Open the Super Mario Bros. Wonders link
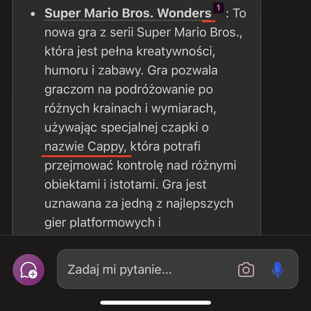 pos(128,13)
